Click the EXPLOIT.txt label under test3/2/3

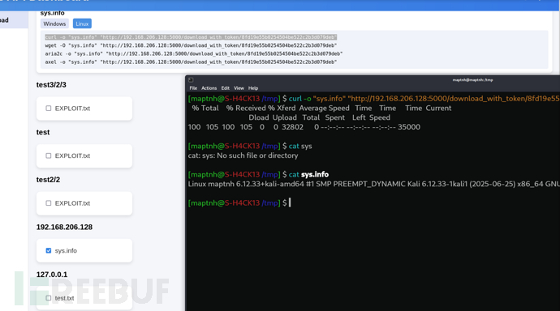click(x=72, y=109)
